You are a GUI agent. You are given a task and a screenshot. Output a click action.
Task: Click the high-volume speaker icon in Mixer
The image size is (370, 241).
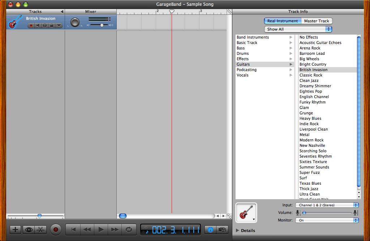111,25
